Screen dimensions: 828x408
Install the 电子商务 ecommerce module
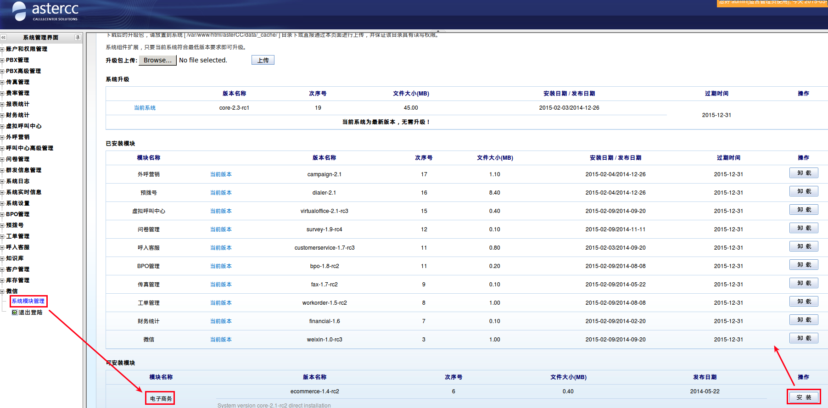(804, 397)
